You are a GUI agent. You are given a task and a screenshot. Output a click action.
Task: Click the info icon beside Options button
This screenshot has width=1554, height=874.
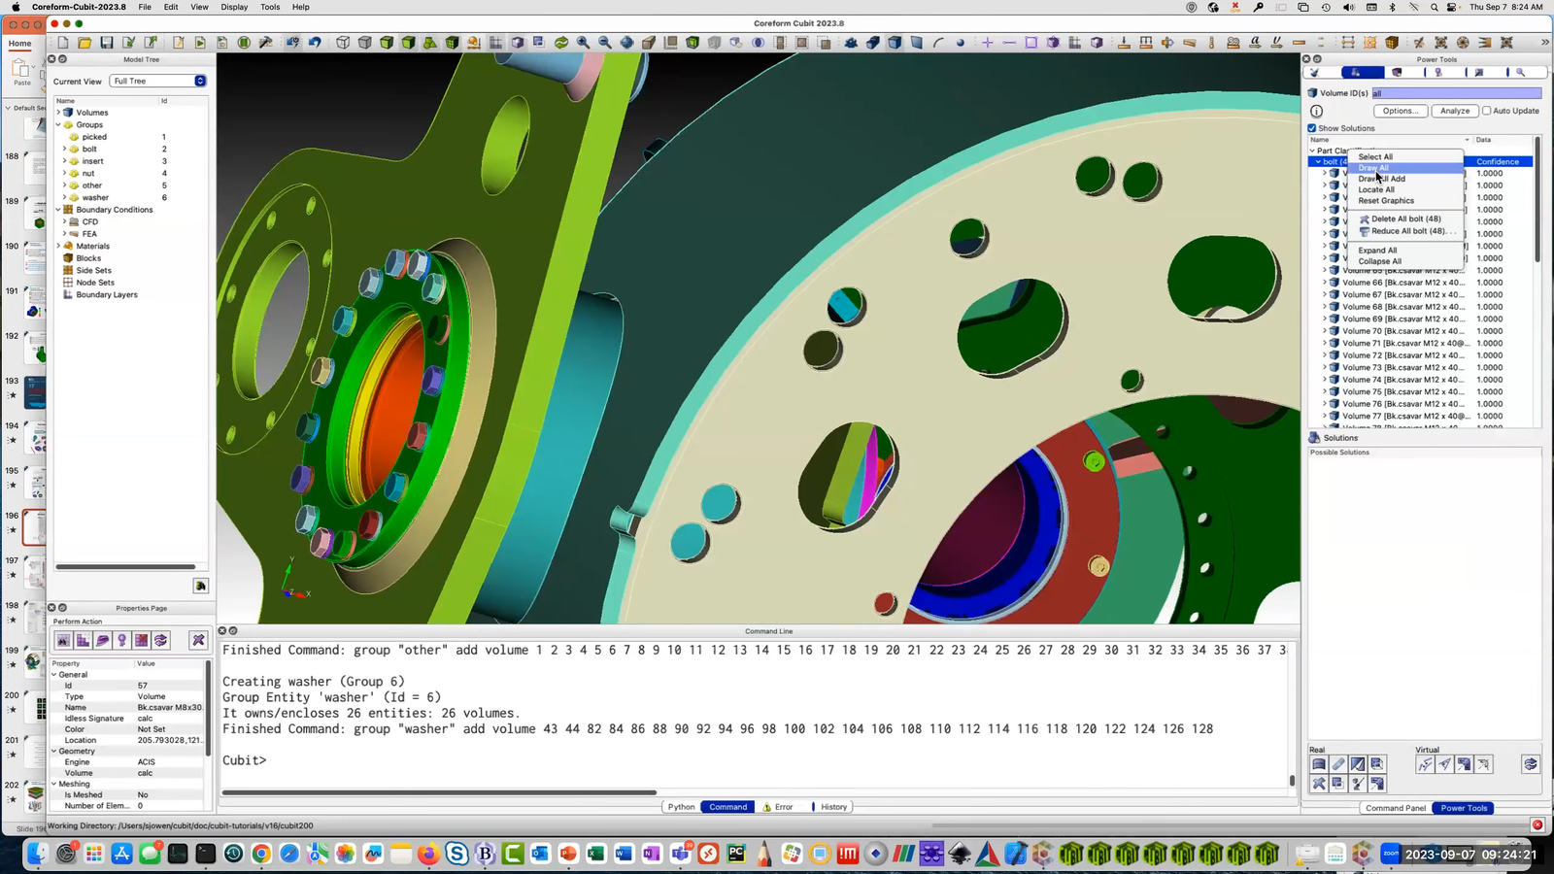pyautogui.click(x=1317, y=111)
